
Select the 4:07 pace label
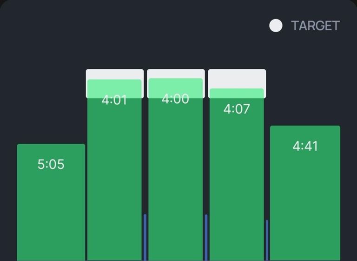[x=237, y=109]
